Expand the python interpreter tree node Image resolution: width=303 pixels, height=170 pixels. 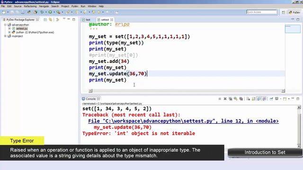(9, 33)
